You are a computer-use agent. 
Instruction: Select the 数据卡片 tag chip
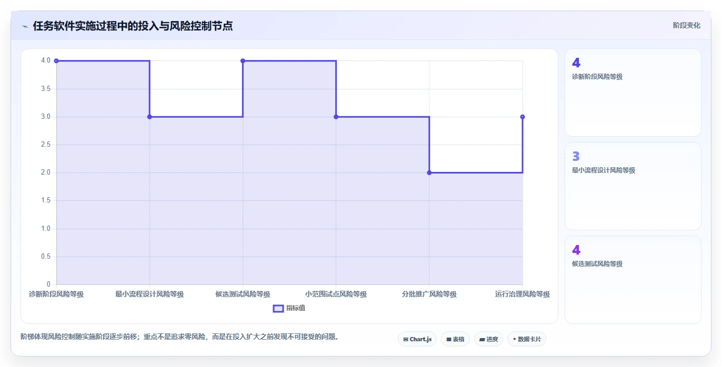pyautogui.click(x=527, y=339)
